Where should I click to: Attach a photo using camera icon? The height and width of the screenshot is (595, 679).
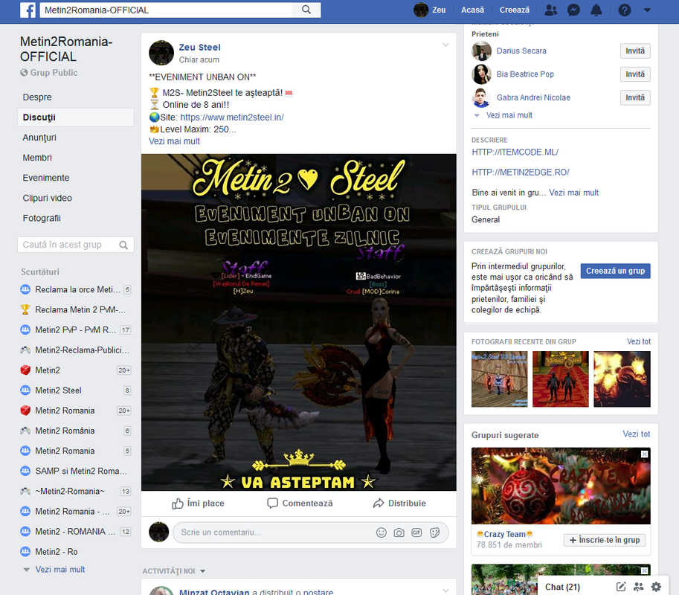(x=399, y=533)
